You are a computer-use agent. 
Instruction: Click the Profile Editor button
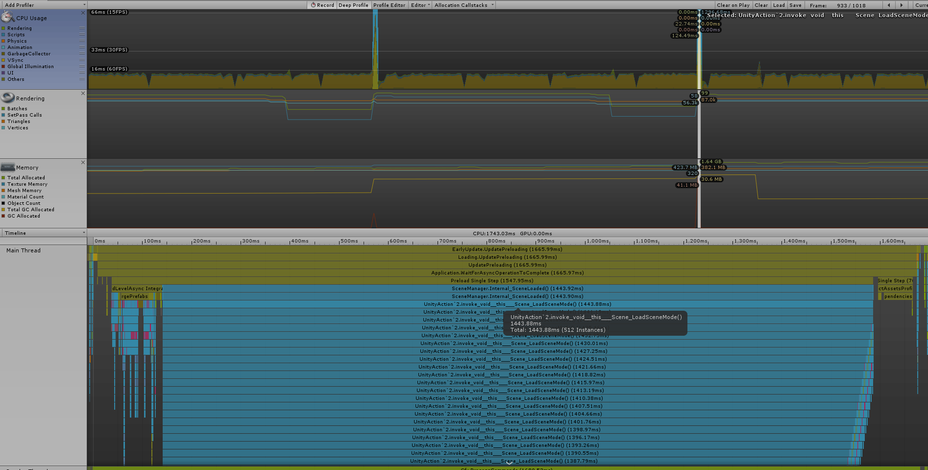389,5
